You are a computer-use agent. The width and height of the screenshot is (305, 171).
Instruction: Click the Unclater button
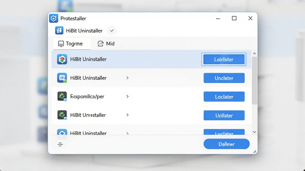click(x=224, y=78)
